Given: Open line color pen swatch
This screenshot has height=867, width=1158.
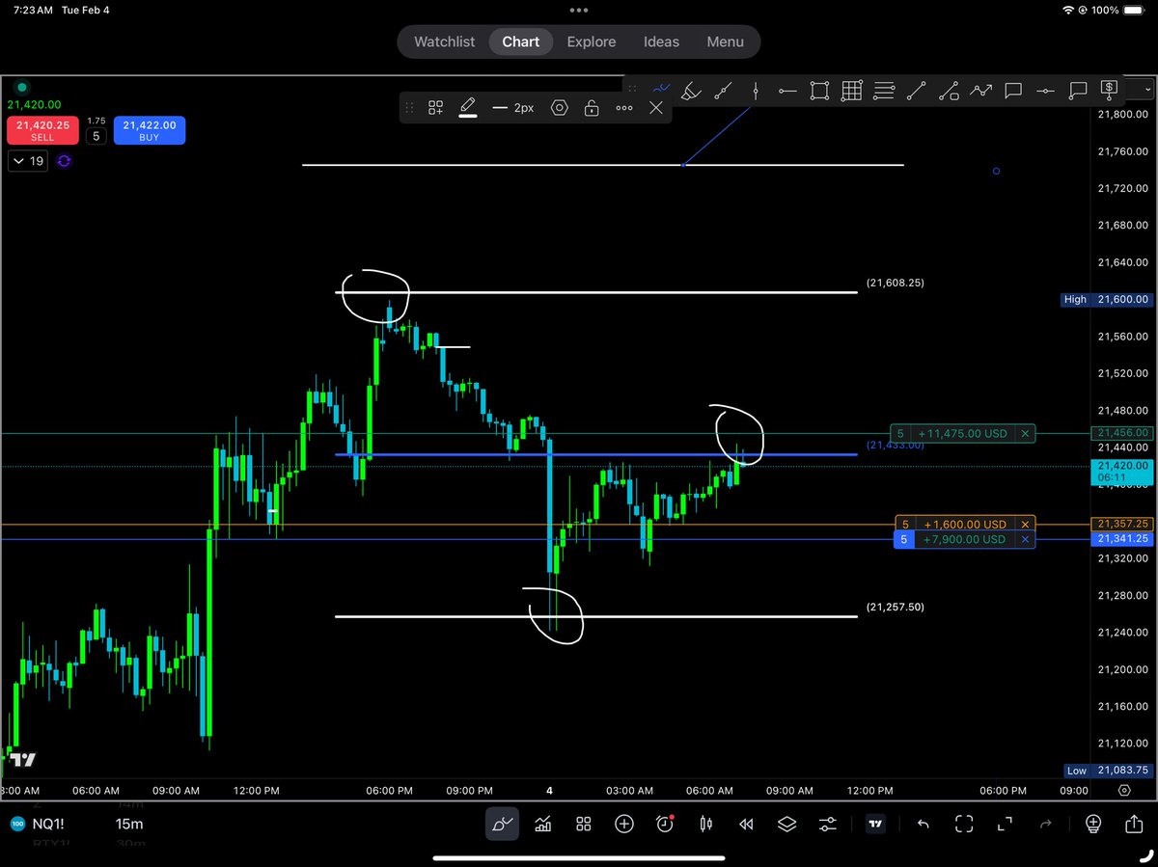Looking at the screenshot, I should pyautogui.click(x=468, y=108).
